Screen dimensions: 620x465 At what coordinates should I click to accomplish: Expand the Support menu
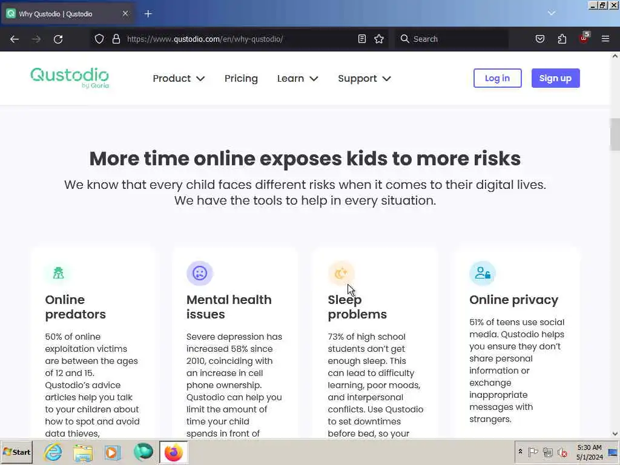pyautogui.click(x=364, y=78)
